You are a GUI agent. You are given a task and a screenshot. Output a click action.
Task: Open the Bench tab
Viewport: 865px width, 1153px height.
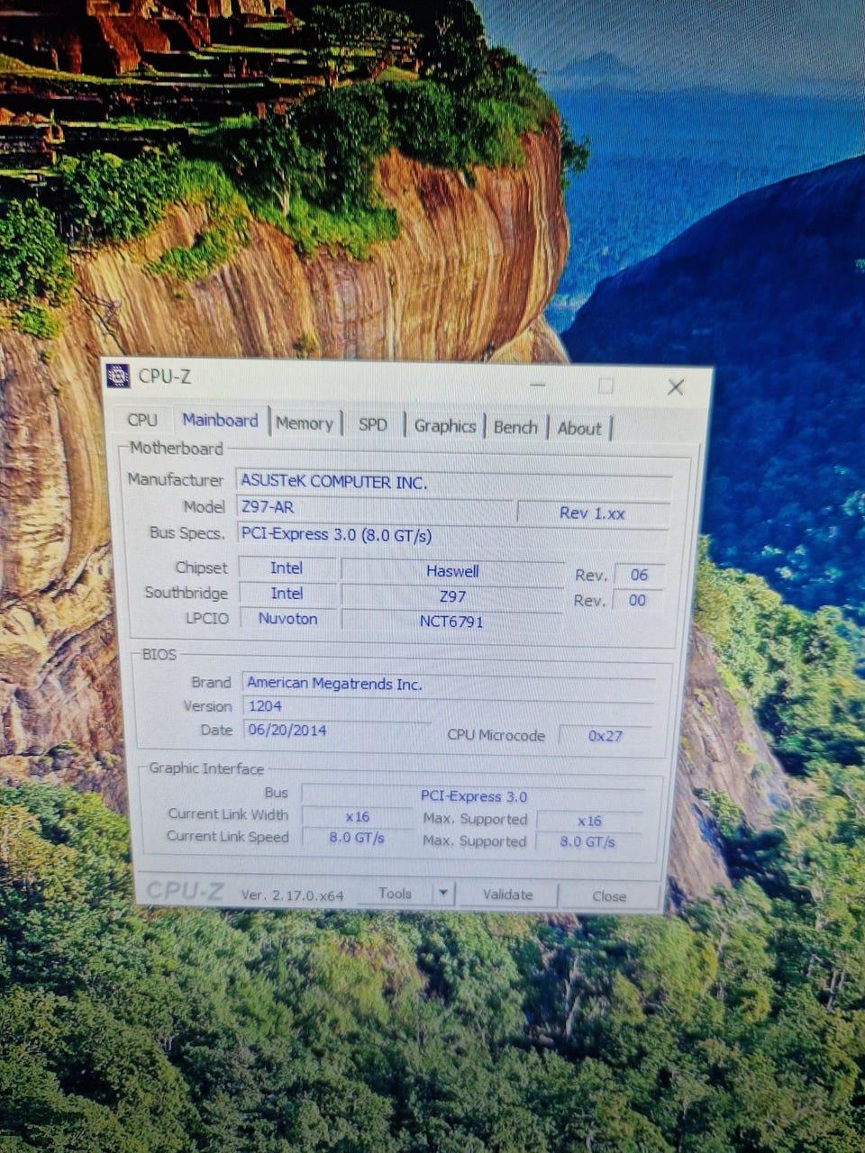(x=515, y=427)
